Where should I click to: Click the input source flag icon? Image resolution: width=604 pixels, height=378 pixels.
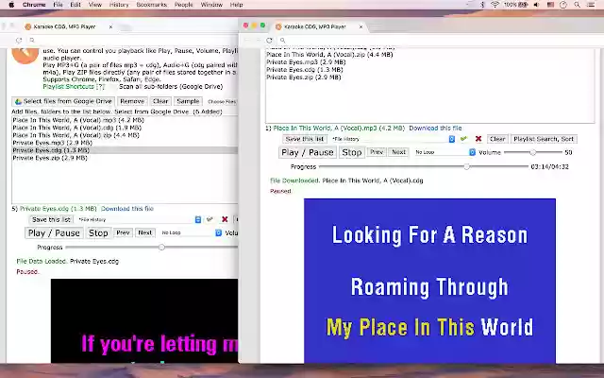point(550,5)
